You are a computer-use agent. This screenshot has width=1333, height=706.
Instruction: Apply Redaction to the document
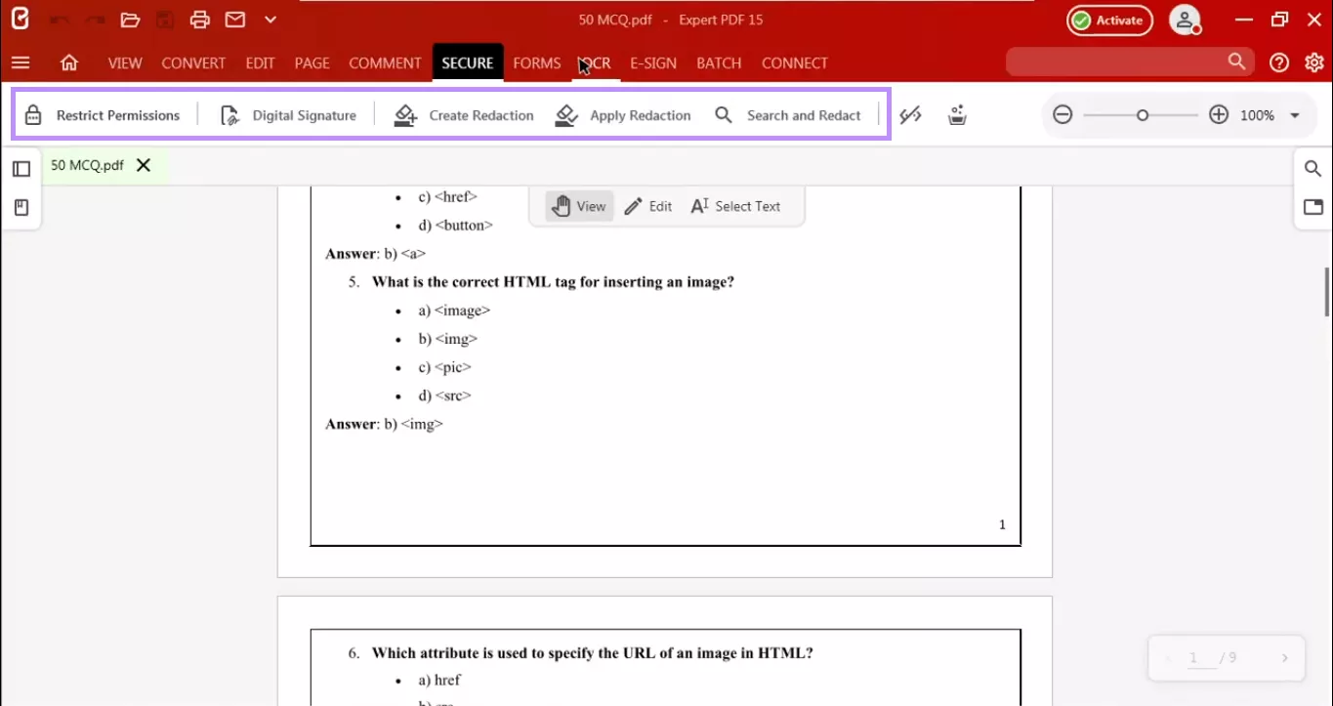622,114
